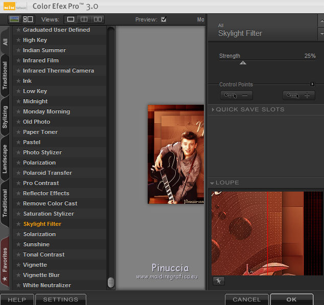The width and height of the screenshot is (324, 305).
Task: Click favorite star next to Tonal Contrast
Action: coord(18,255)
